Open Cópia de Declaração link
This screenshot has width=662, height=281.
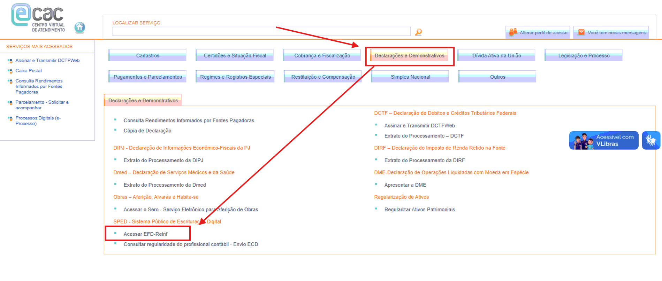pos(147,131)
